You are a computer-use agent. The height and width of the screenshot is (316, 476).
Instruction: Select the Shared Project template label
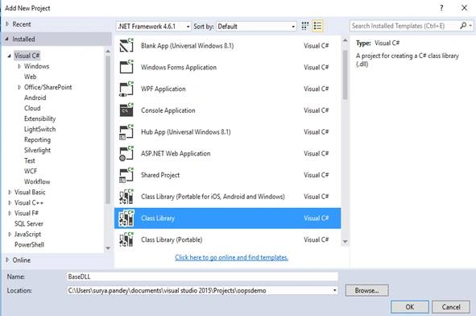[x=160, y=175]
